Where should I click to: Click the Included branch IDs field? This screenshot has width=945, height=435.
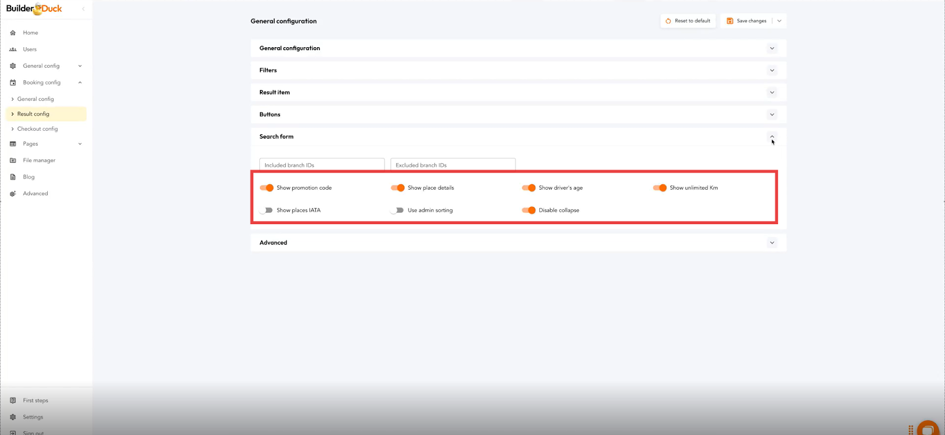[322, 165]
